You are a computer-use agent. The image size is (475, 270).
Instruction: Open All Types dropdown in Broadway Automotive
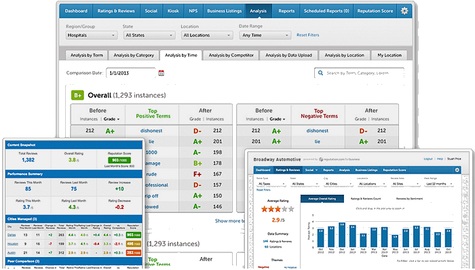(x=271, y=184)
